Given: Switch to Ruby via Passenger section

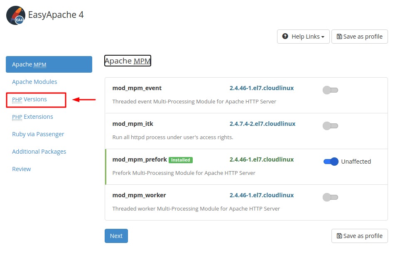Looking at the screenshot, I should [38, 134].
